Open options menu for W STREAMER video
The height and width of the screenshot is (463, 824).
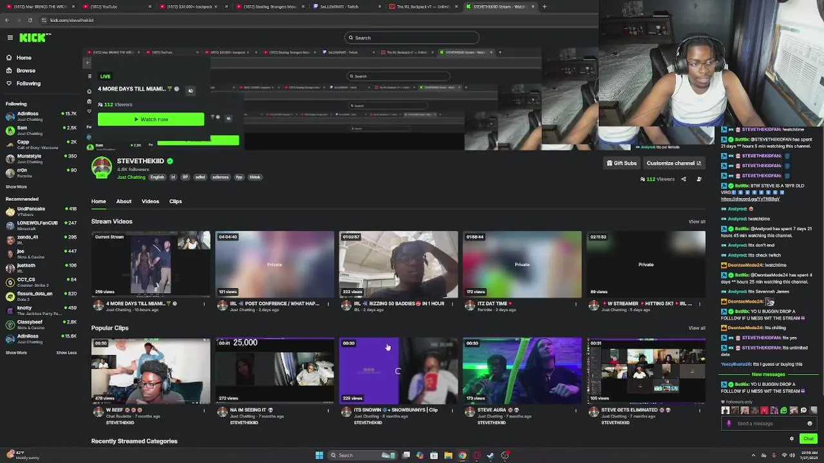(700, 304)
